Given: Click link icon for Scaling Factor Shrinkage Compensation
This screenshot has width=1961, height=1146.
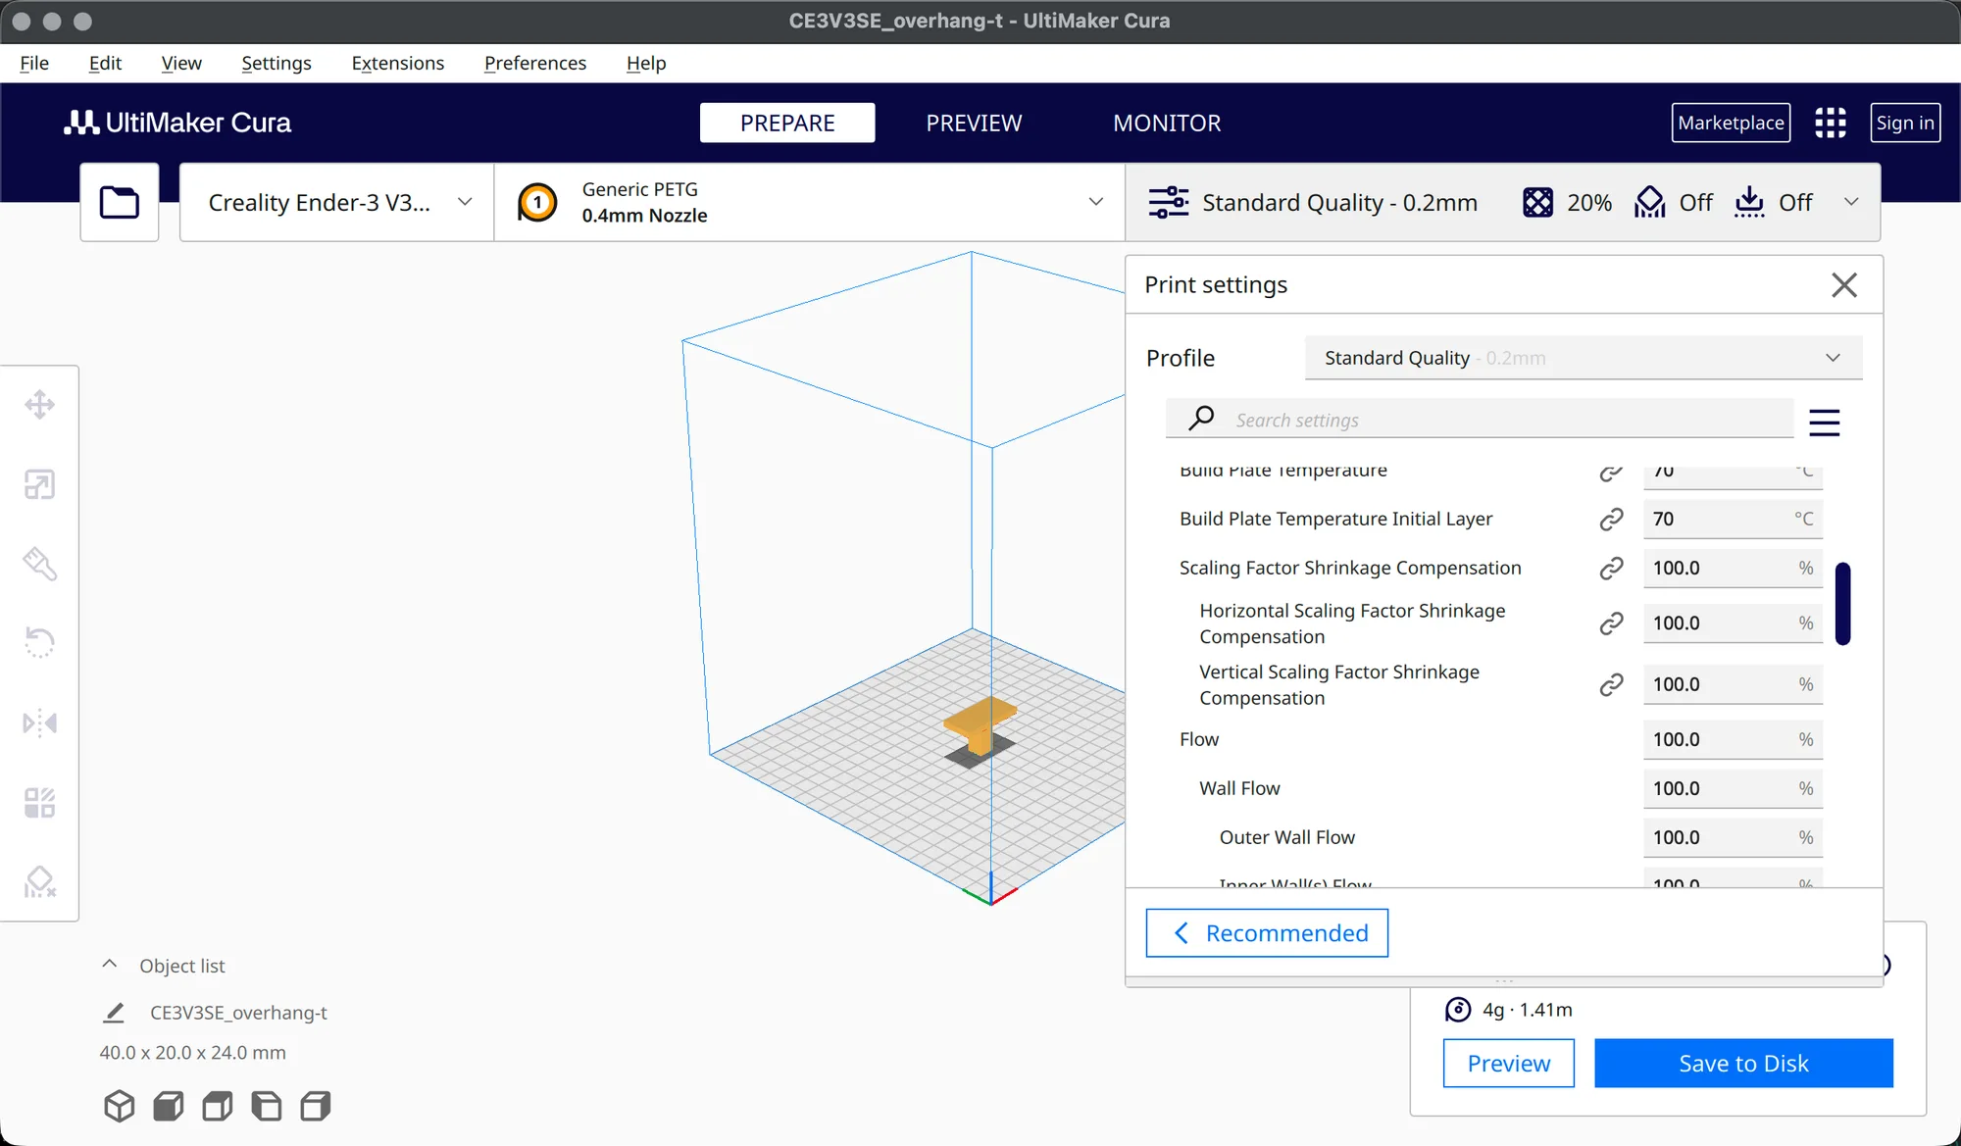Looking at the screenshot, I should click(1611, 568).
